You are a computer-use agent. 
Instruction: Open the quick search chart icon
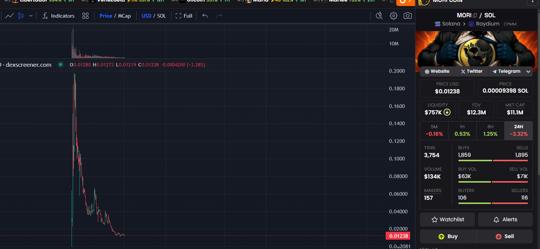point(379,16)
